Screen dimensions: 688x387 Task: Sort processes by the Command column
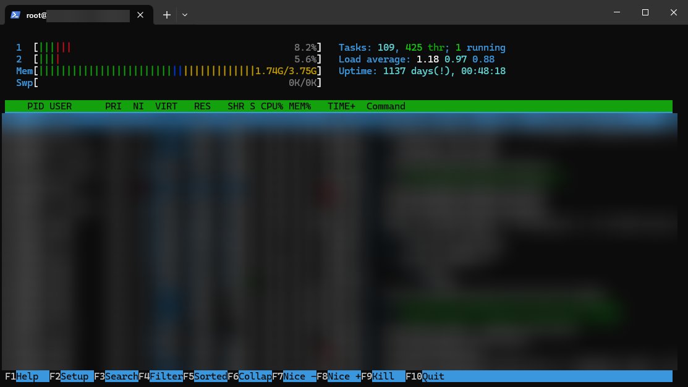[x=386, y=106]
